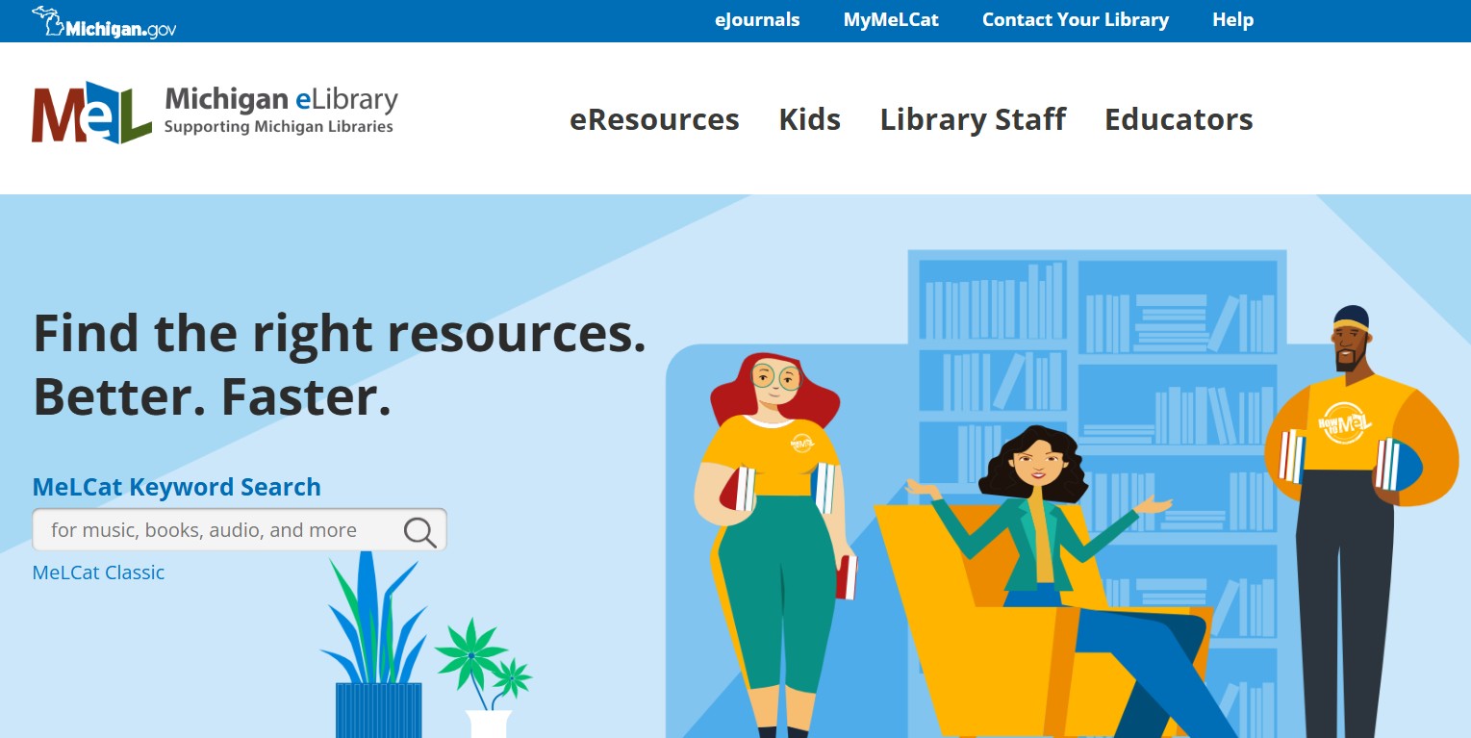Open the MeLCat Classic link
1471x738 pixels.
98,573
